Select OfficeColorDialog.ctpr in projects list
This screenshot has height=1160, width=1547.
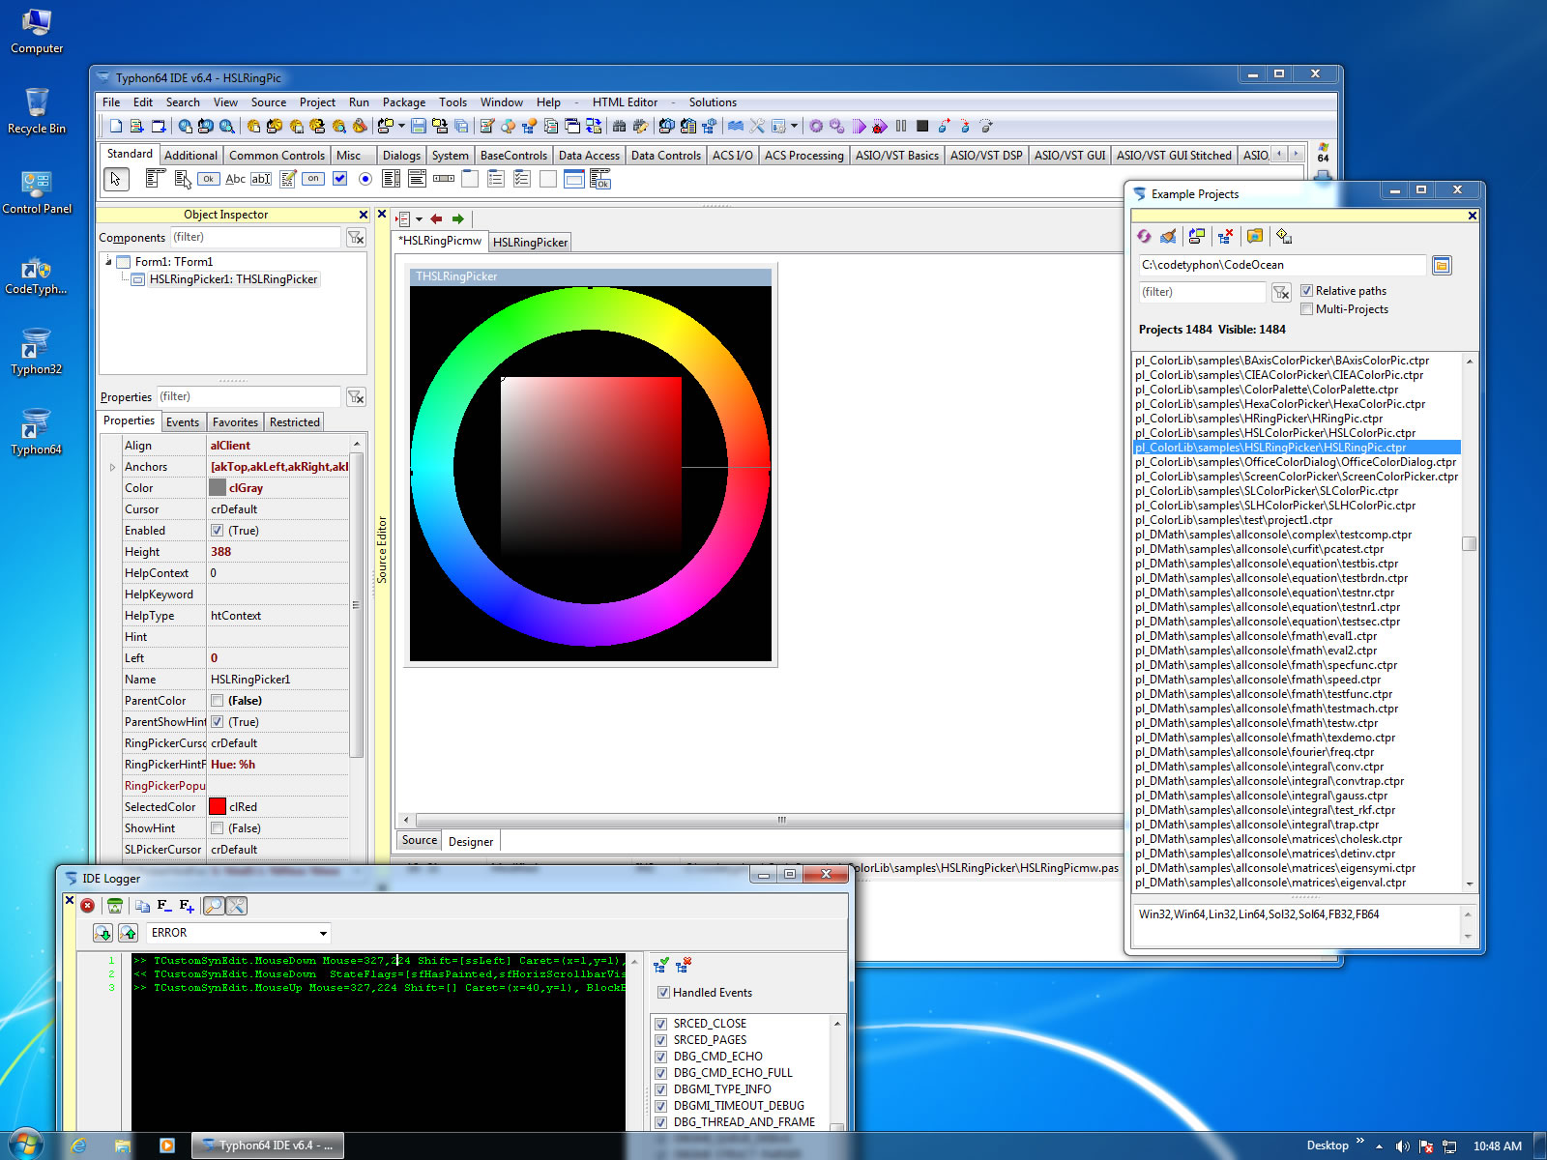point(1296,462)
